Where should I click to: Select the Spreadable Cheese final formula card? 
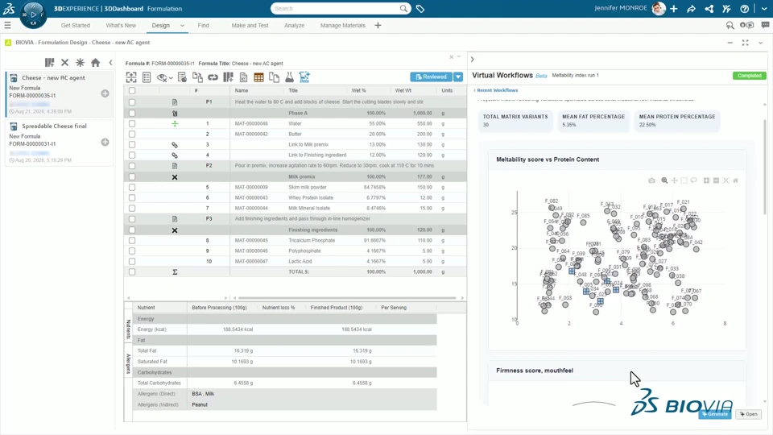point(59,142)
